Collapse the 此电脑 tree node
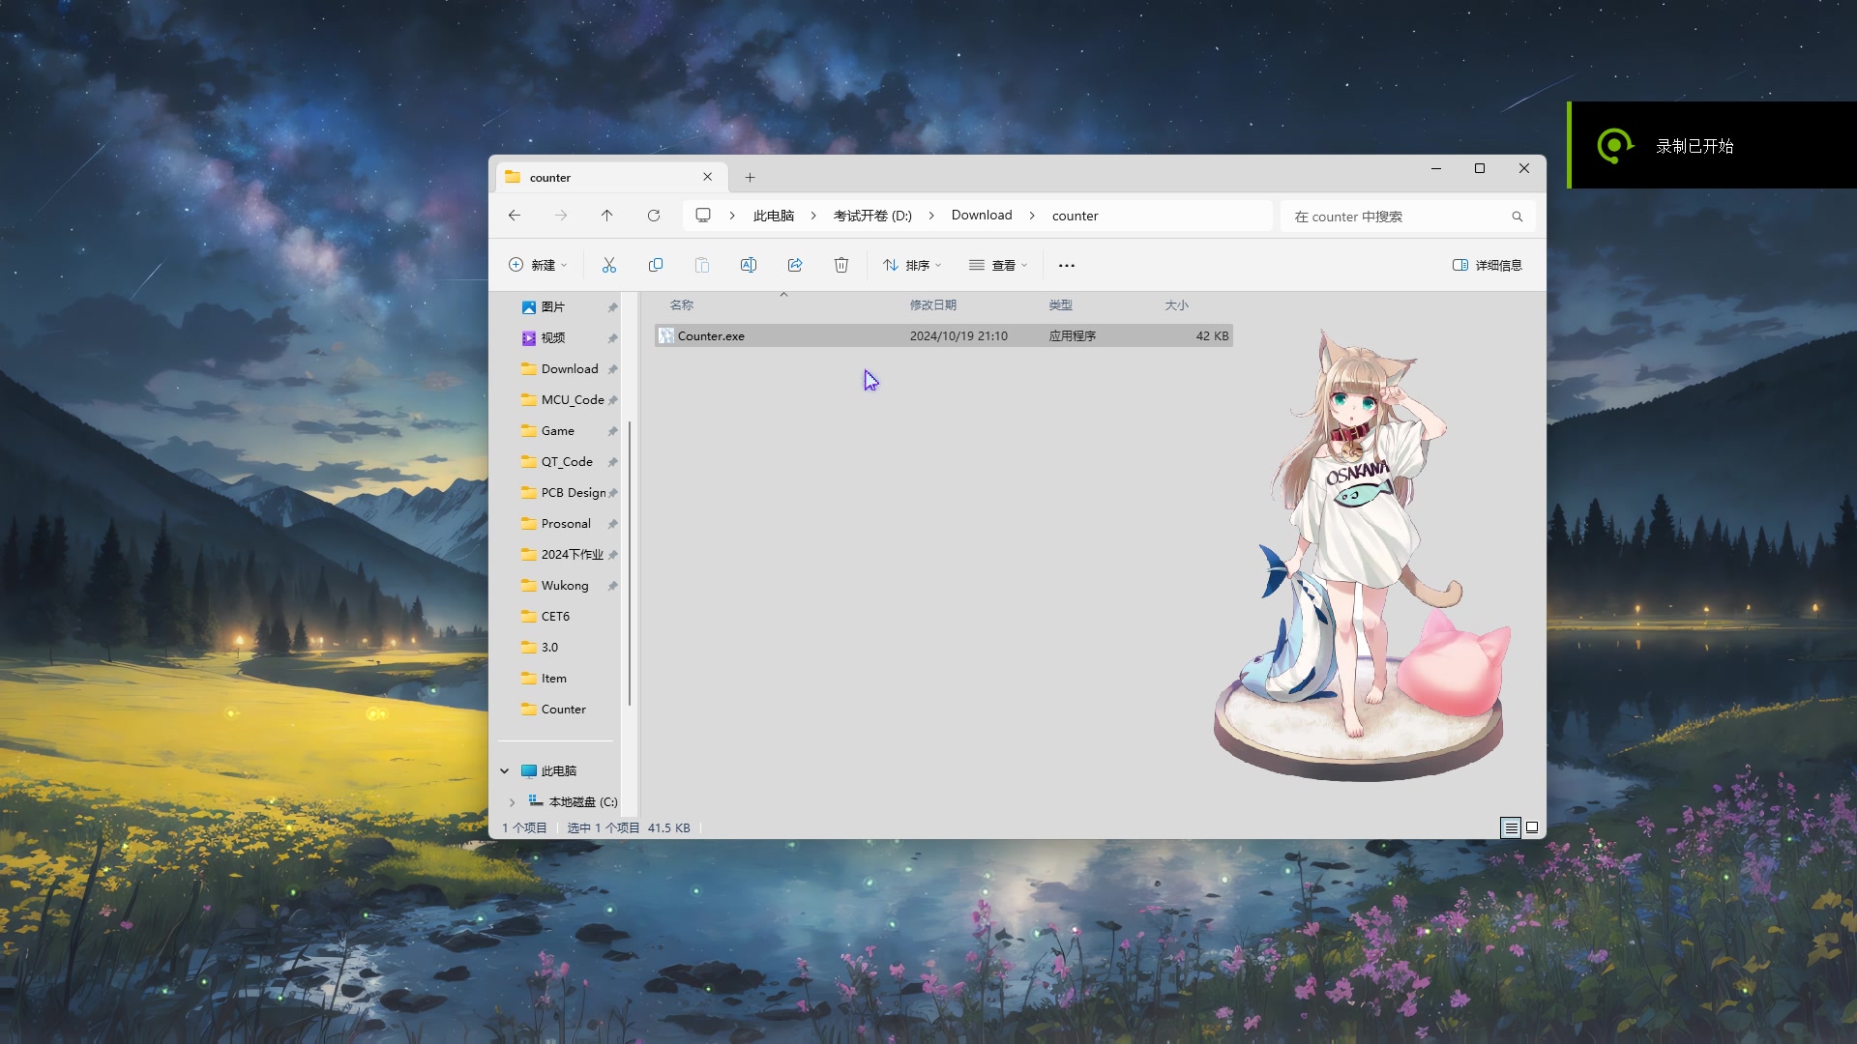This screenshot has width=1857, height=1044. 504,770
